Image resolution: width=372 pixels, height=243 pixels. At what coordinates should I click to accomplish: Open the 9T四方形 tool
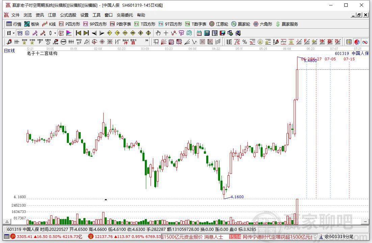click(170, 24)
